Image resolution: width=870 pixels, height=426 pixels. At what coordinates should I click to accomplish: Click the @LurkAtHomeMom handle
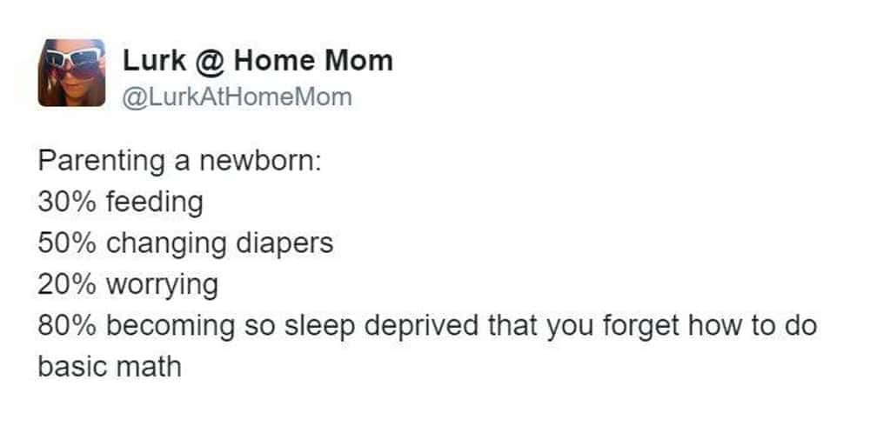[x=238, y=97]
